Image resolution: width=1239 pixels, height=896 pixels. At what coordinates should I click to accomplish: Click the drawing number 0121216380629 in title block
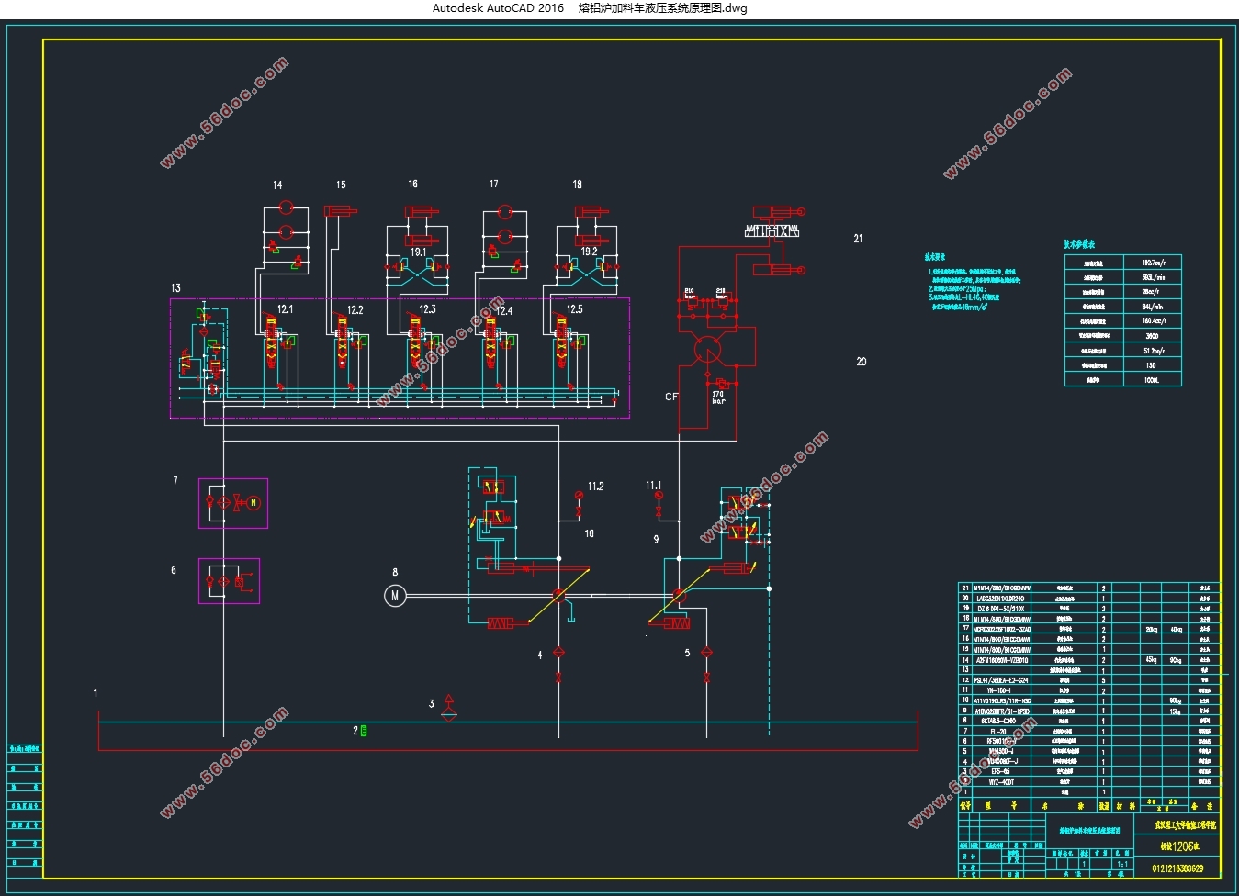1177,868
